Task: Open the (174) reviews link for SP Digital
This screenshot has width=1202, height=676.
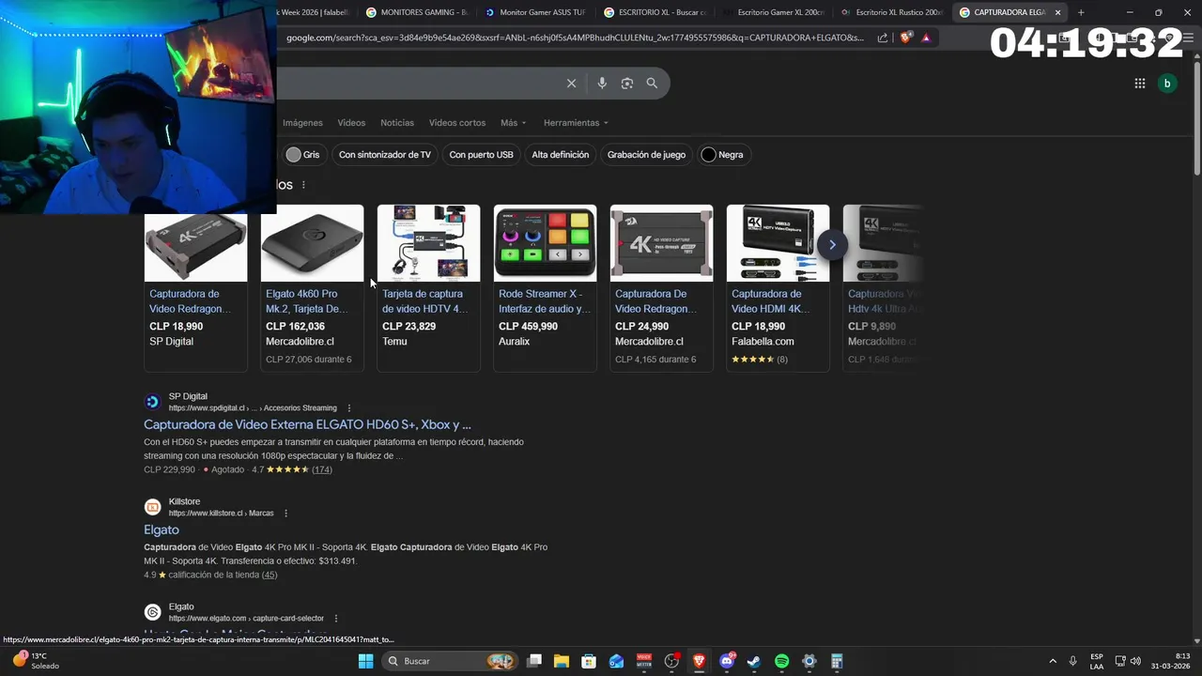Action: coord(322,469)
